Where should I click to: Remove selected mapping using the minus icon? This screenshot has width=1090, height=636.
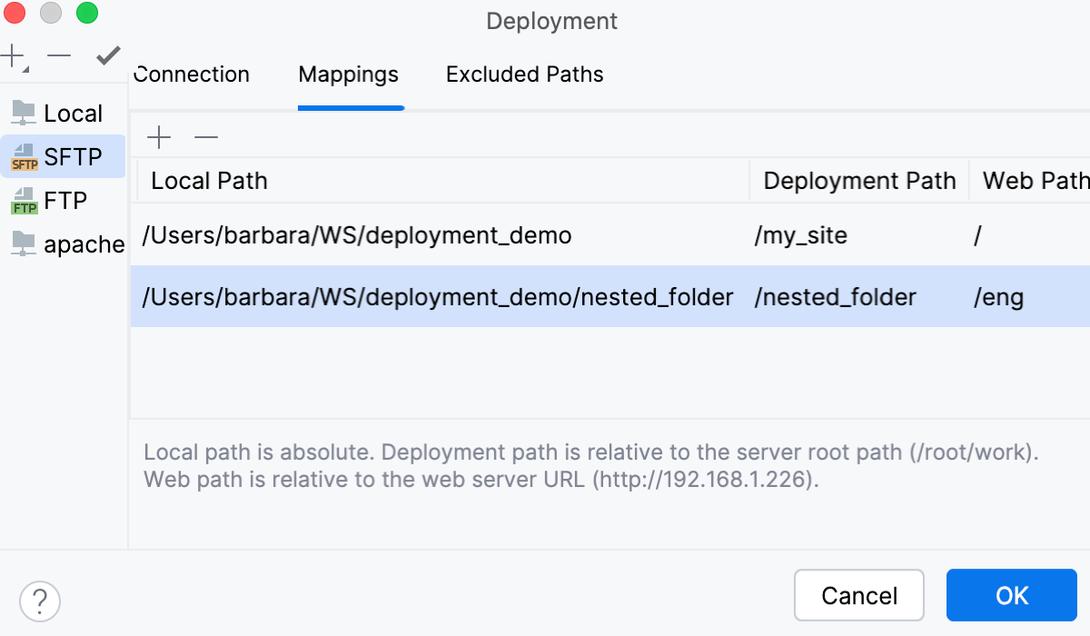click(206, 136)
